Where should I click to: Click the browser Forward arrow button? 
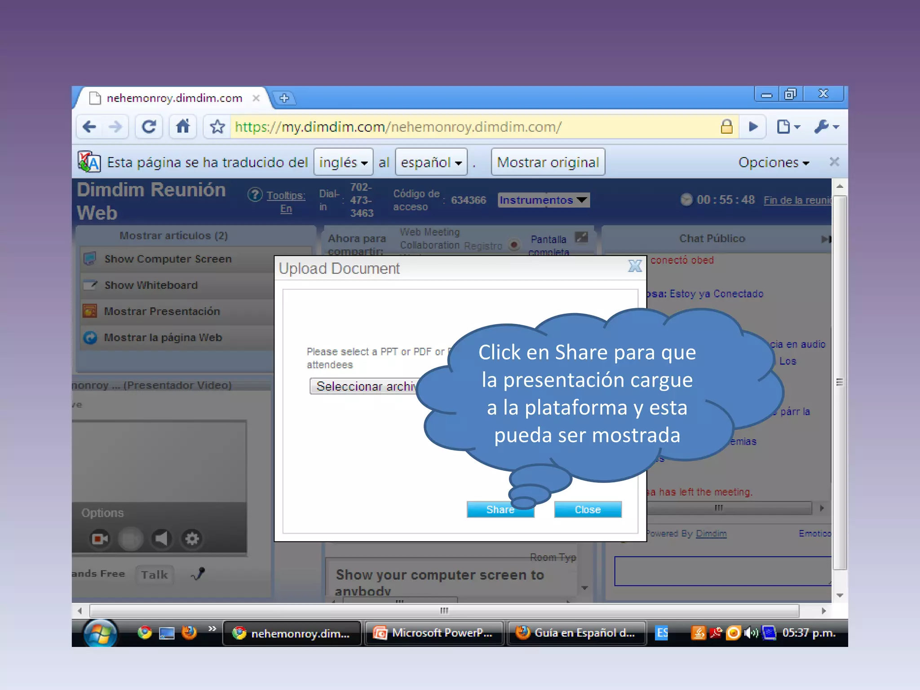pyautogui.click(x=115, y=127)
